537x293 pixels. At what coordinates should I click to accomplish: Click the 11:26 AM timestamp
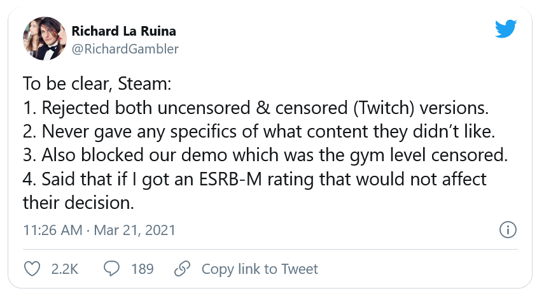[53, 230]
